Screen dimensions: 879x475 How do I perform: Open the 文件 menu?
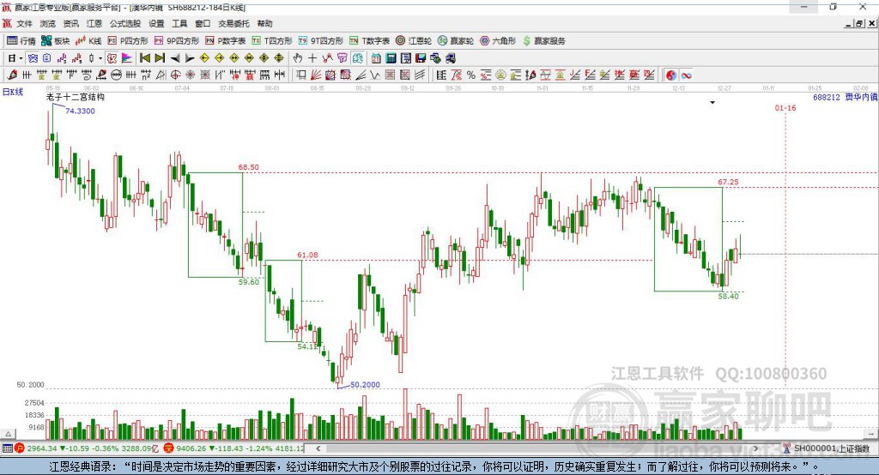tap(24, 23)
